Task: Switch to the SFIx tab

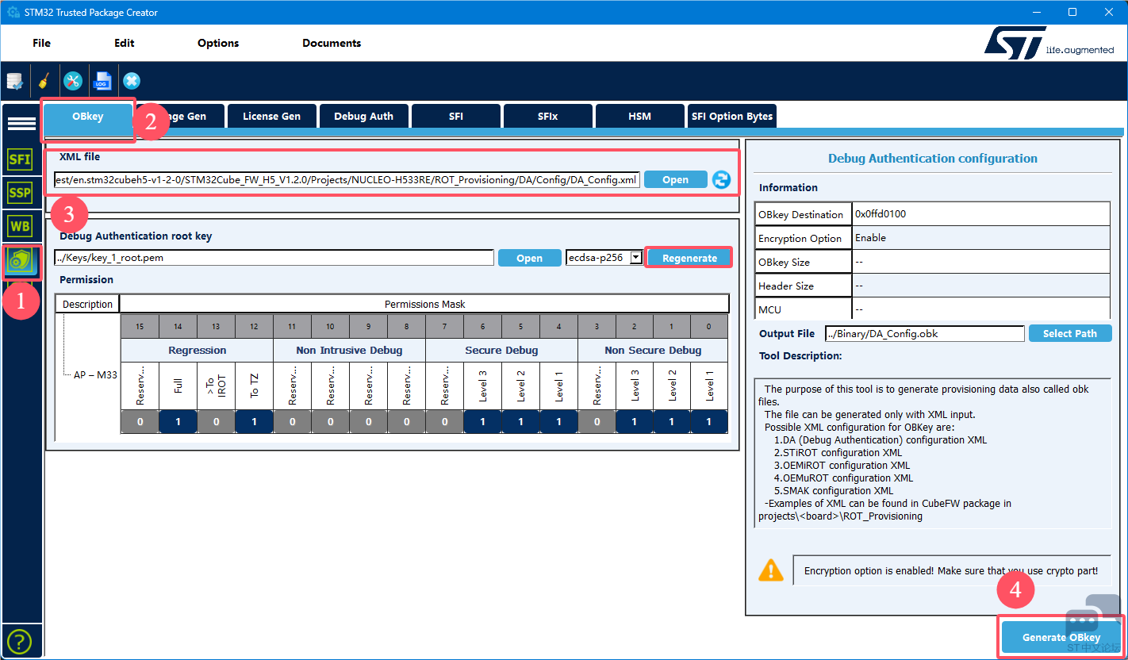Action: point(547,116)
